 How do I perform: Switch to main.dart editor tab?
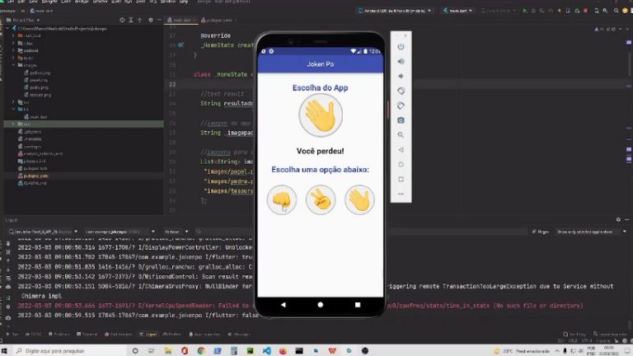click(x=180, y=20)
